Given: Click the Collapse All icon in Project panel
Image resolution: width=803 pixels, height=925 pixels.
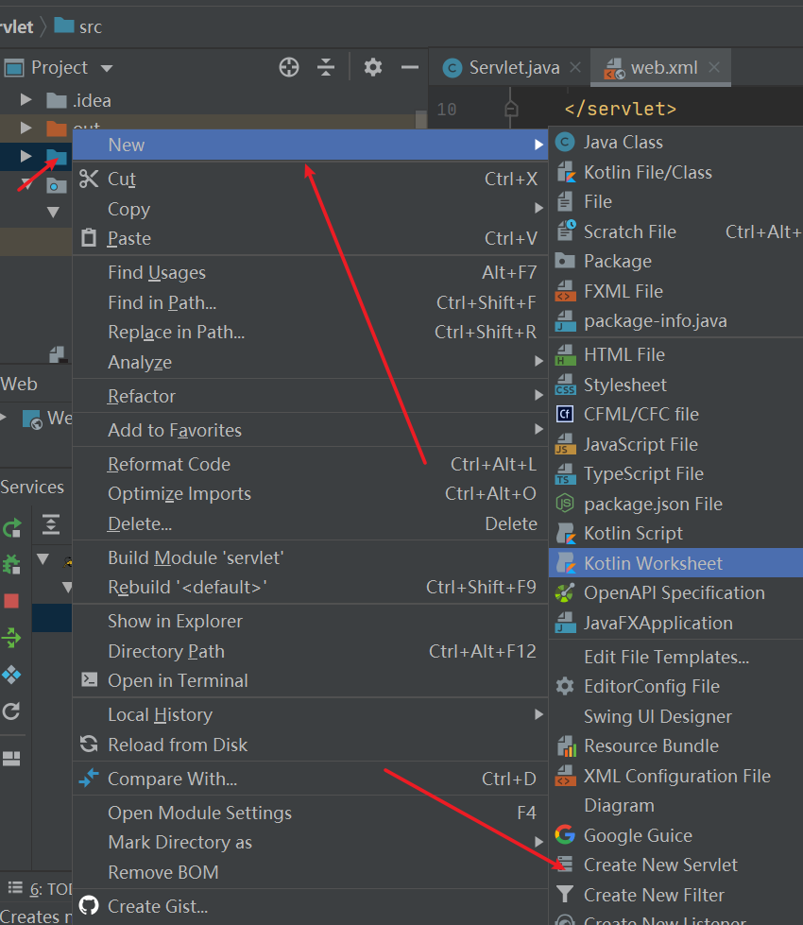Looking at the screenshot, I should point(326,67).
